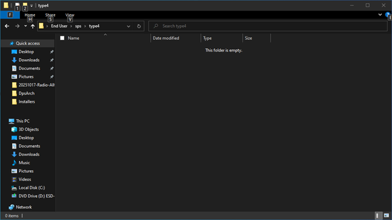Navigate up one folder level
This screenshot has width=392, height=220.
click(32, 26)
